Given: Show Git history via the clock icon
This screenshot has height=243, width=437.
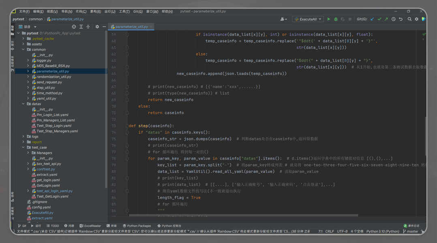Looking at the screenshot, I should pos(394,19).
